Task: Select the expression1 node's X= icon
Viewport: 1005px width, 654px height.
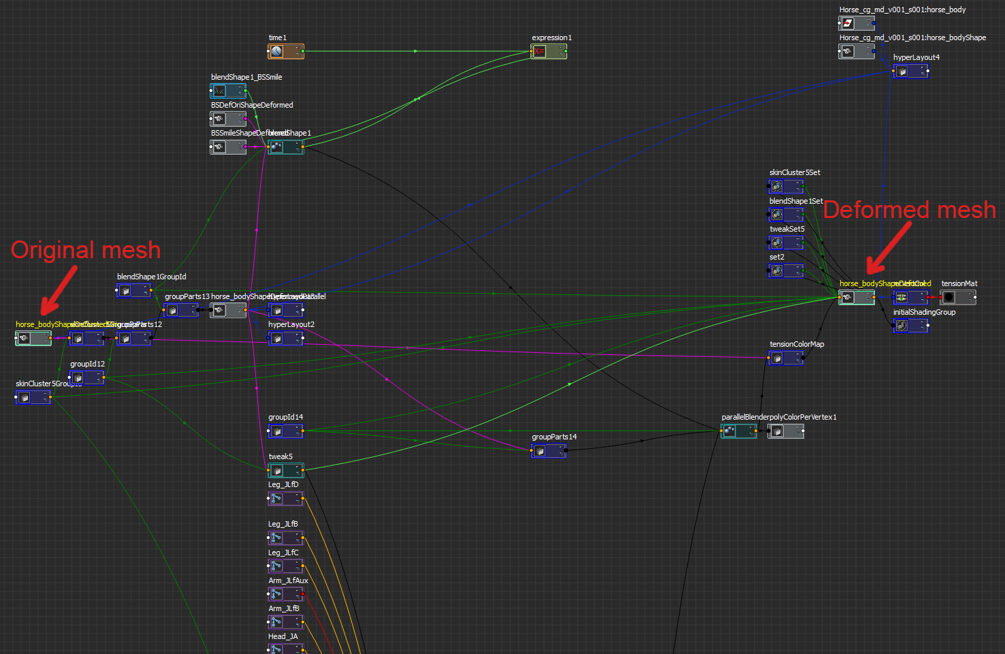Action: [540, 51]
